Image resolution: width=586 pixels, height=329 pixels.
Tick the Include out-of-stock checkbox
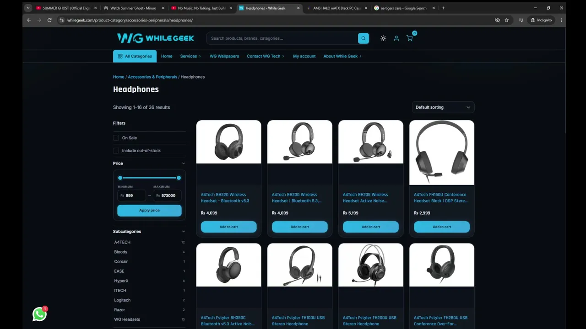pyautogui.click(x=116, y=150)
